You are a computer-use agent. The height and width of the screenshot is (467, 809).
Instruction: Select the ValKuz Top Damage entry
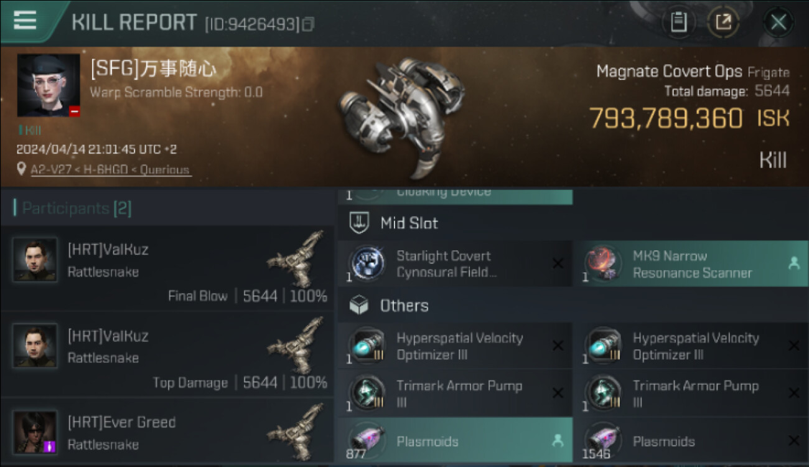tap(167, 354)
